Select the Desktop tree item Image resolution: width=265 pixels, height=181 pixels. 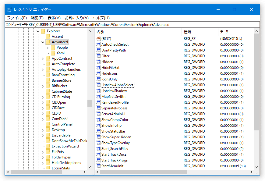(59, 130)
